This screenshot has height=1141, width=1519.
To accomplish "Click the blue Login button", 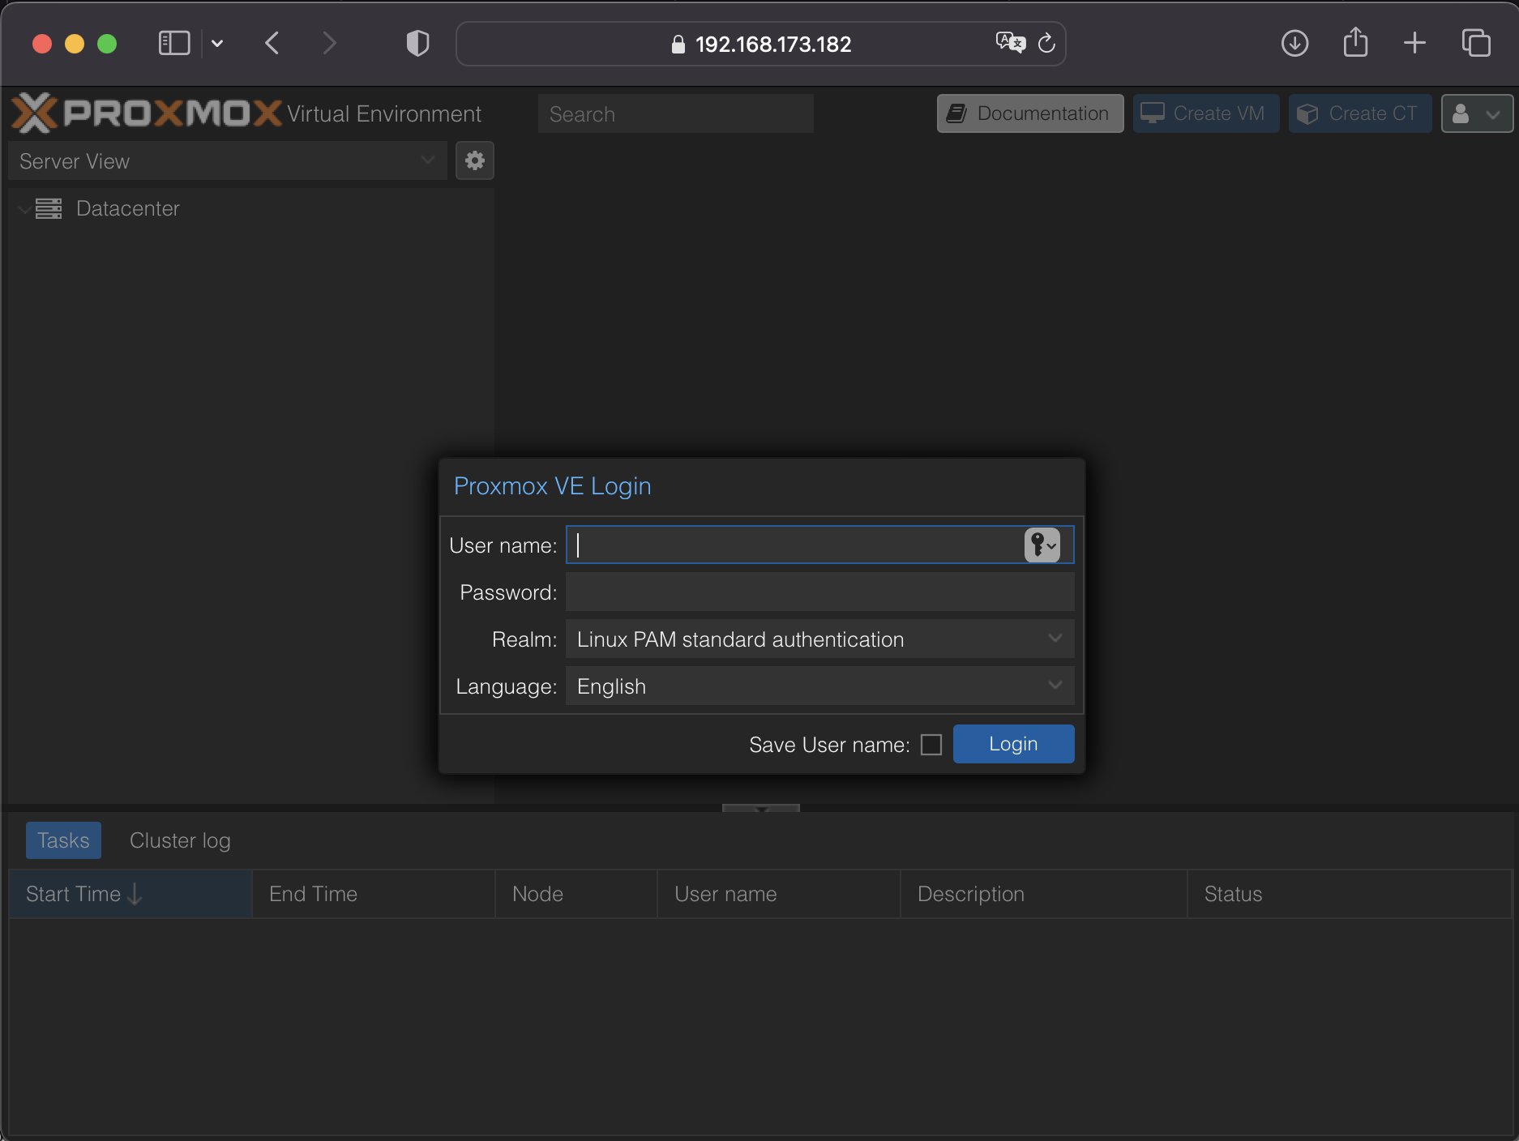I will (x=1013, y=744).
